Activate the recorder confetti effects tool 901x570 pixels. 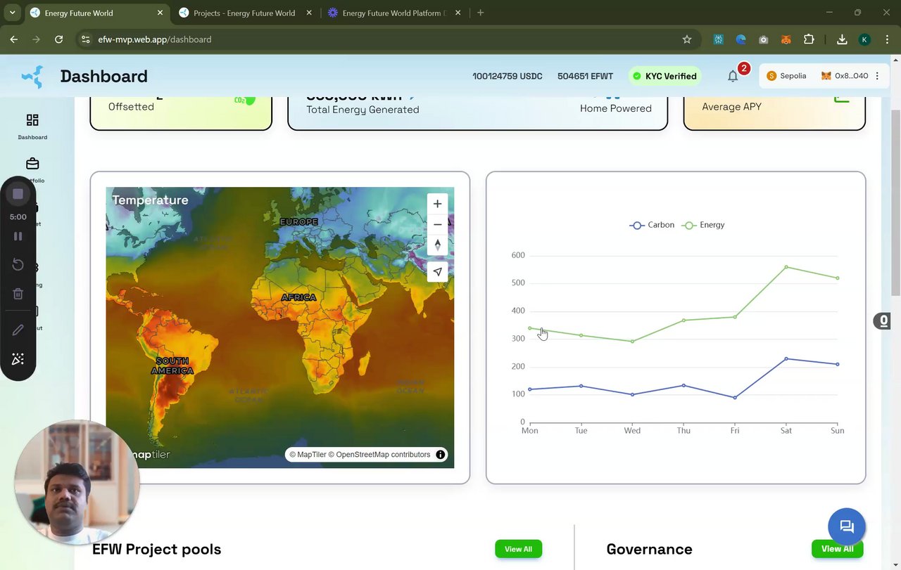(x=18, y=359)
